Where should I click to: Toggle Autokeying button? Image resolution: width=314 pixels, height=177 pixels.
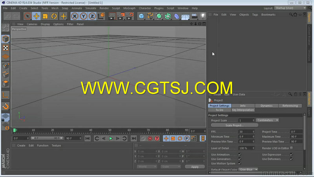click(150, 138)
